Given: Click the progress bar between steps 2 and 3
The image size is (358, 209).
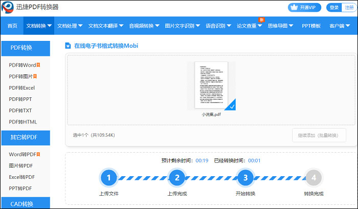Looking at the screenshot, I should point(211,178).
